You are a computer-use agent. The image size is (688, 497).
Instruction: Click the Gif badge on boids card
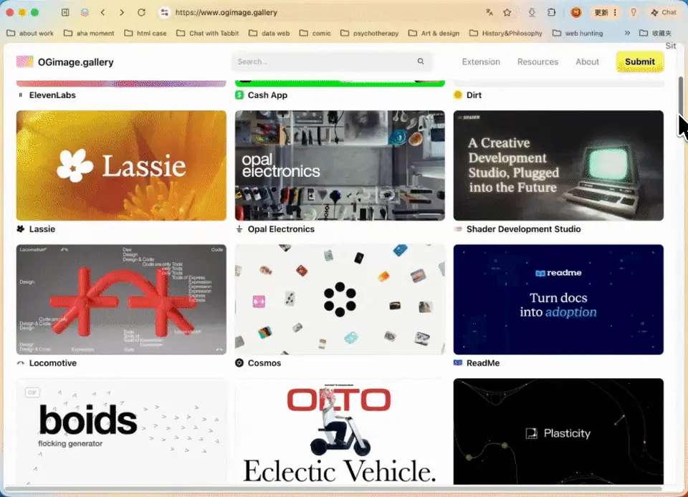tap(32, 392)
